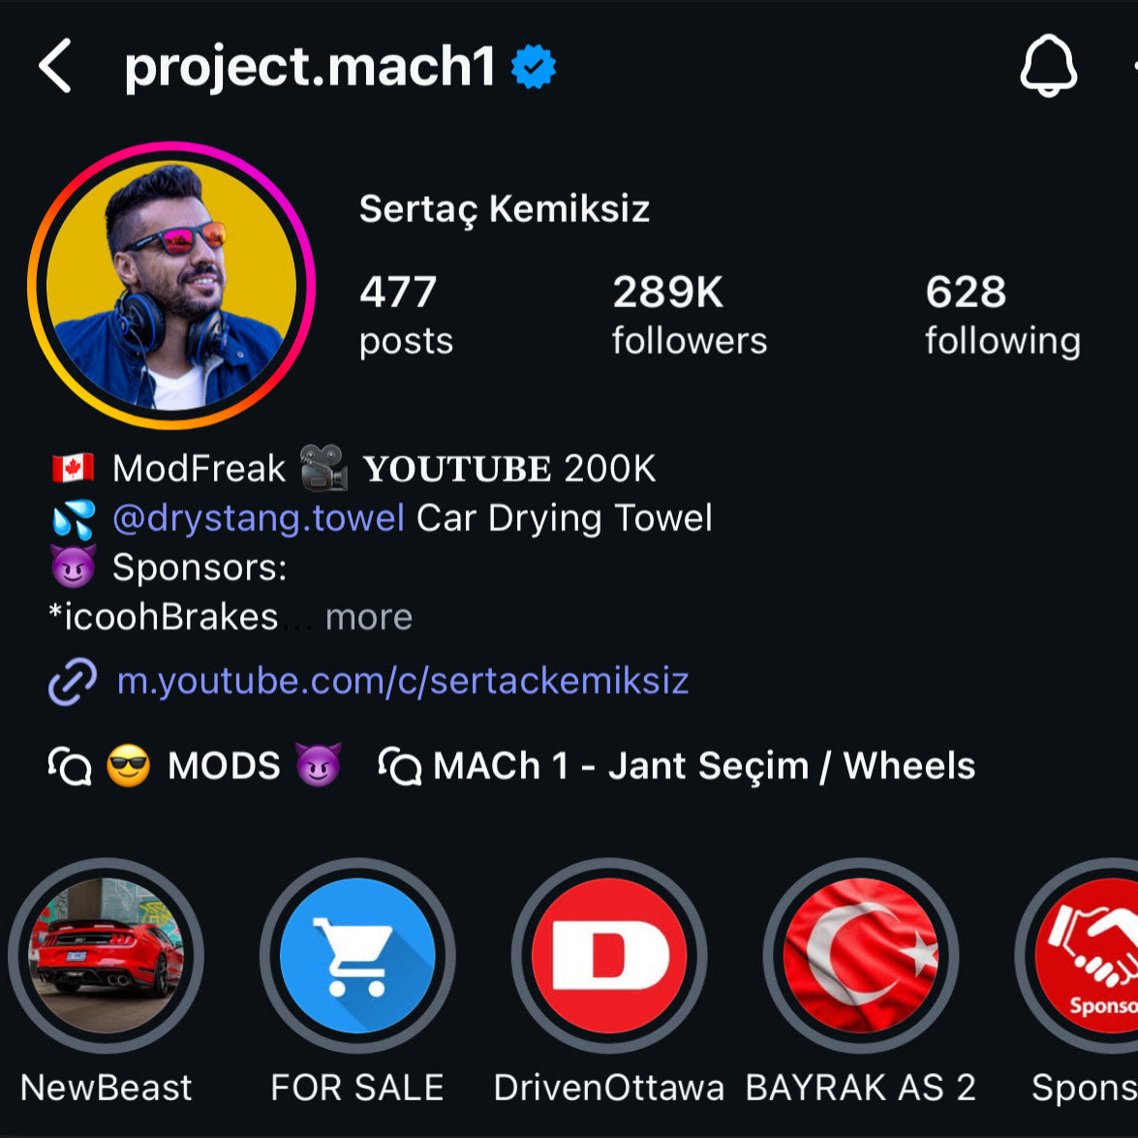Viewport: 1138px width, 1138px height.
Task: Click the link chain icon beside the YouTube URL
Action: (72, 681)
